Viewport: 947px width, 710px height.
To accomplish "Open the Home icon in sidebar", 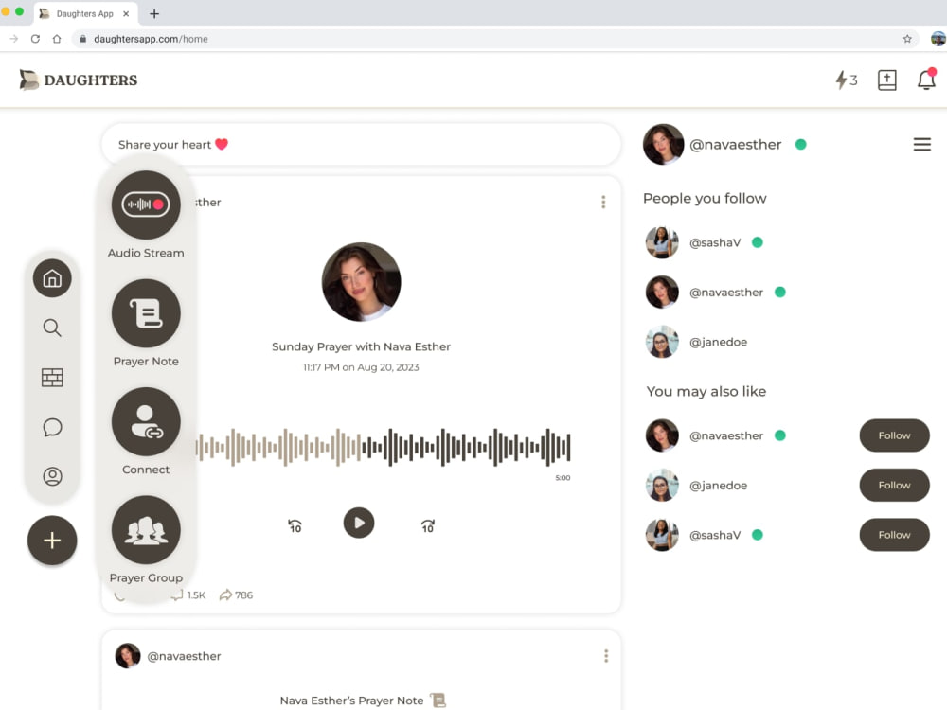I will 52,278.
